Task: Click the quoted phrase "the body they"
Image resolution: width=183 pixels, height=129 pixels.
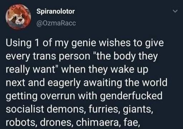Action: (x=126, y=56)
